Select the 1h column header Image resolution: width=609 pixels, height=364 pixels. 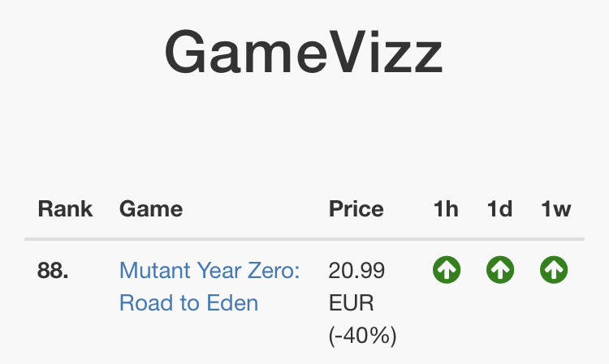446,209
